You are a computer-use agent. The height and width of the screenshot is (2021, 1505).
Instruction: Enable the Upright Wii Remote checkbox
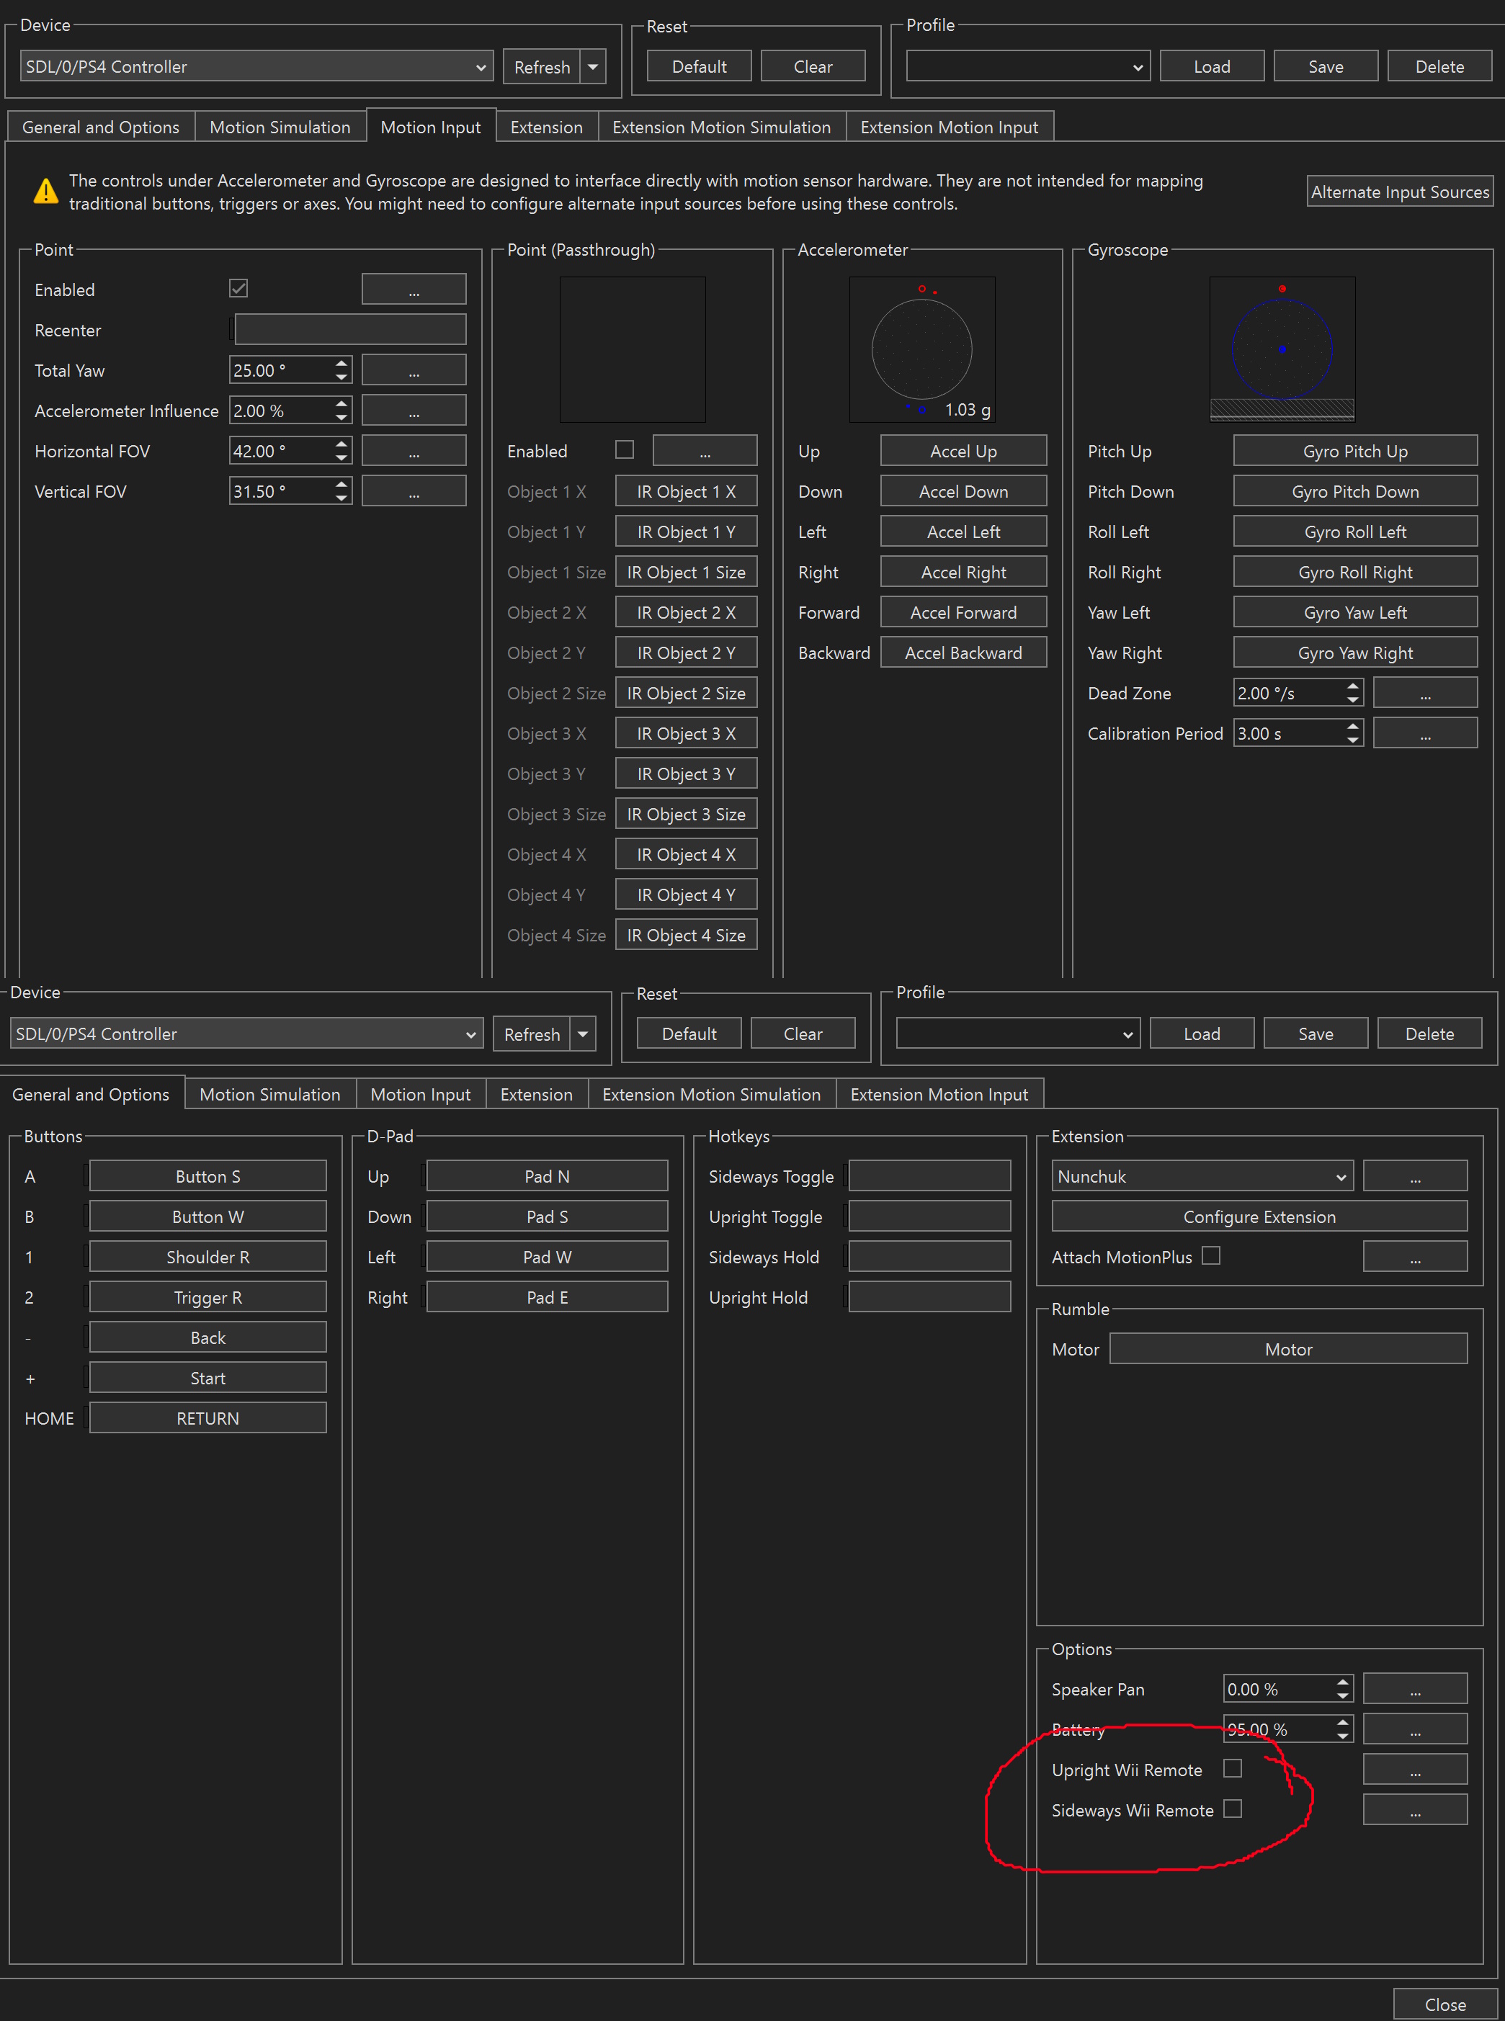(x=1232, y=1769)
